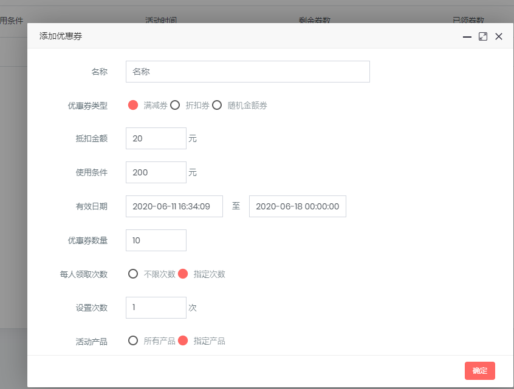Select 指定次数 for claims per person
This screenshot has height=389, width=514.
(x=183, y=274)
